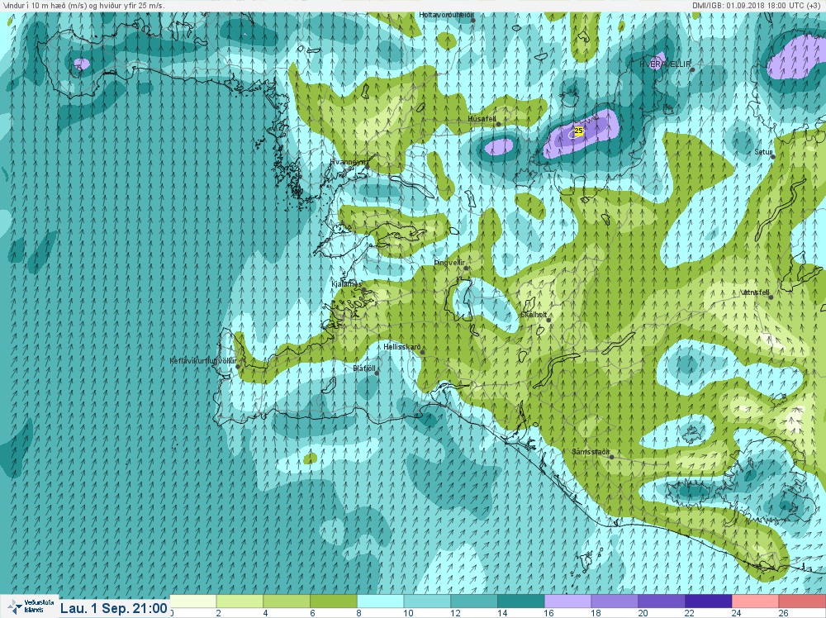Select the 2–4 m/s light green swatch
Screen dimensions: 826x618
click(240, 601)
